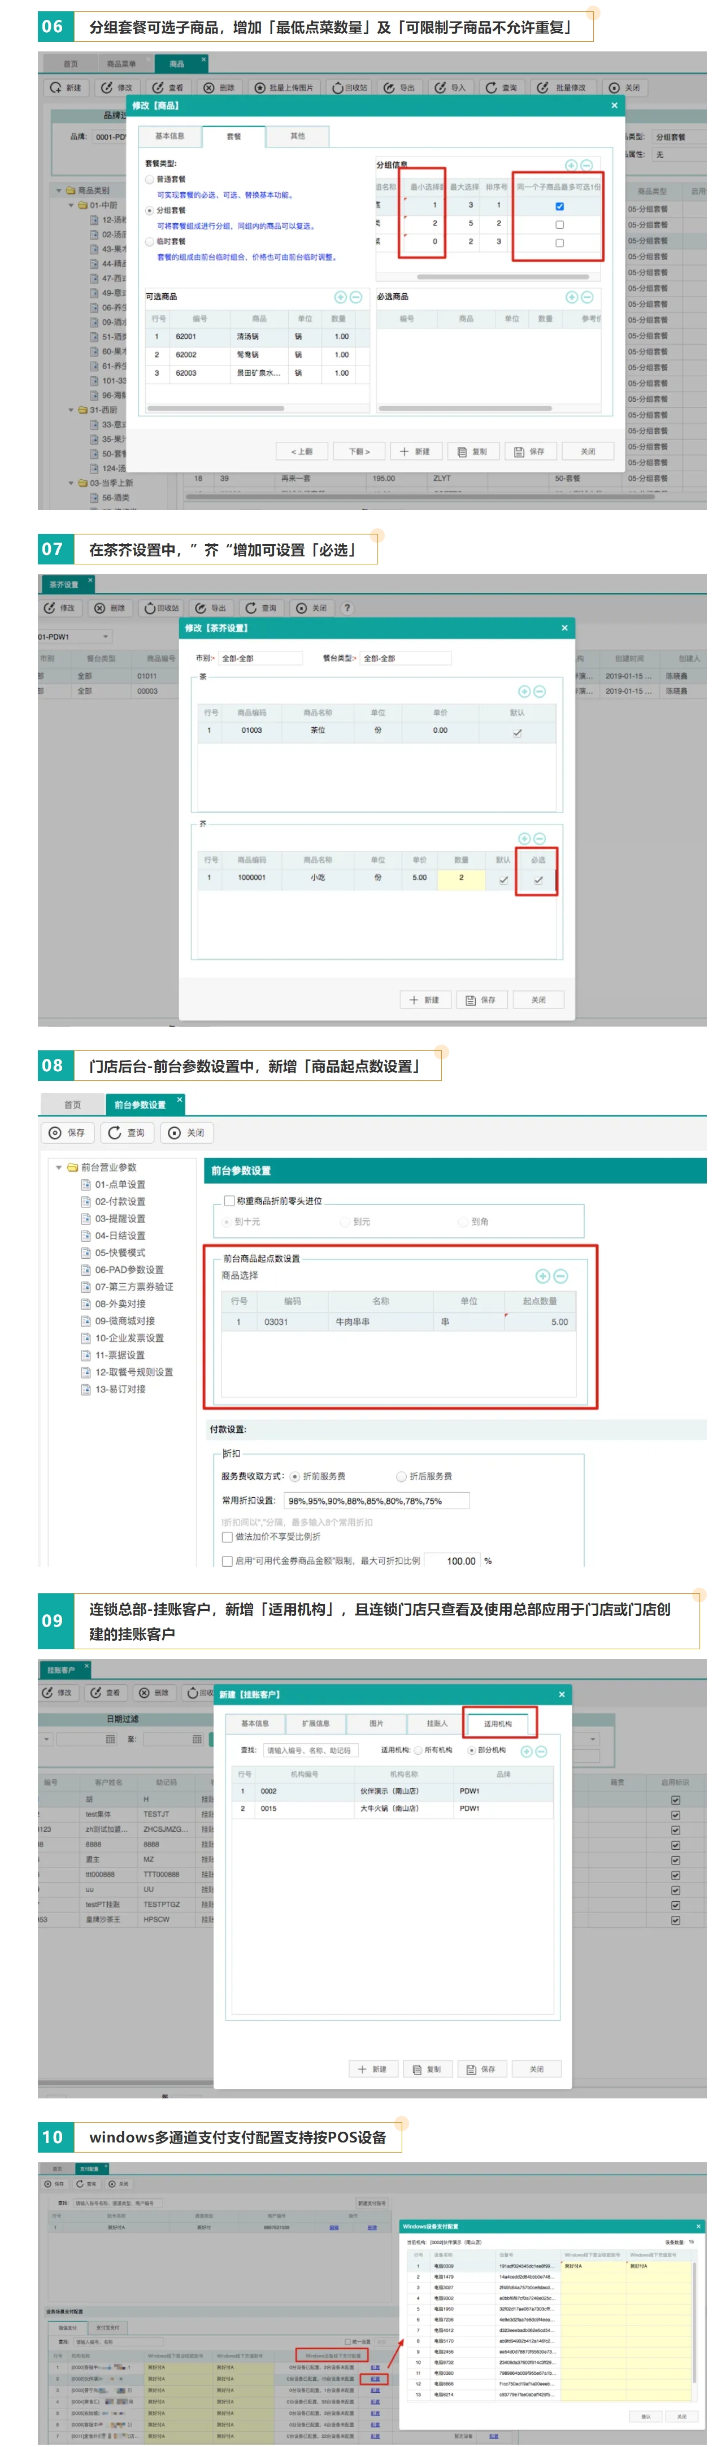
Task: Click the help question-mark icon in 茶芥设置 toolbar
Action: [347, 608]
